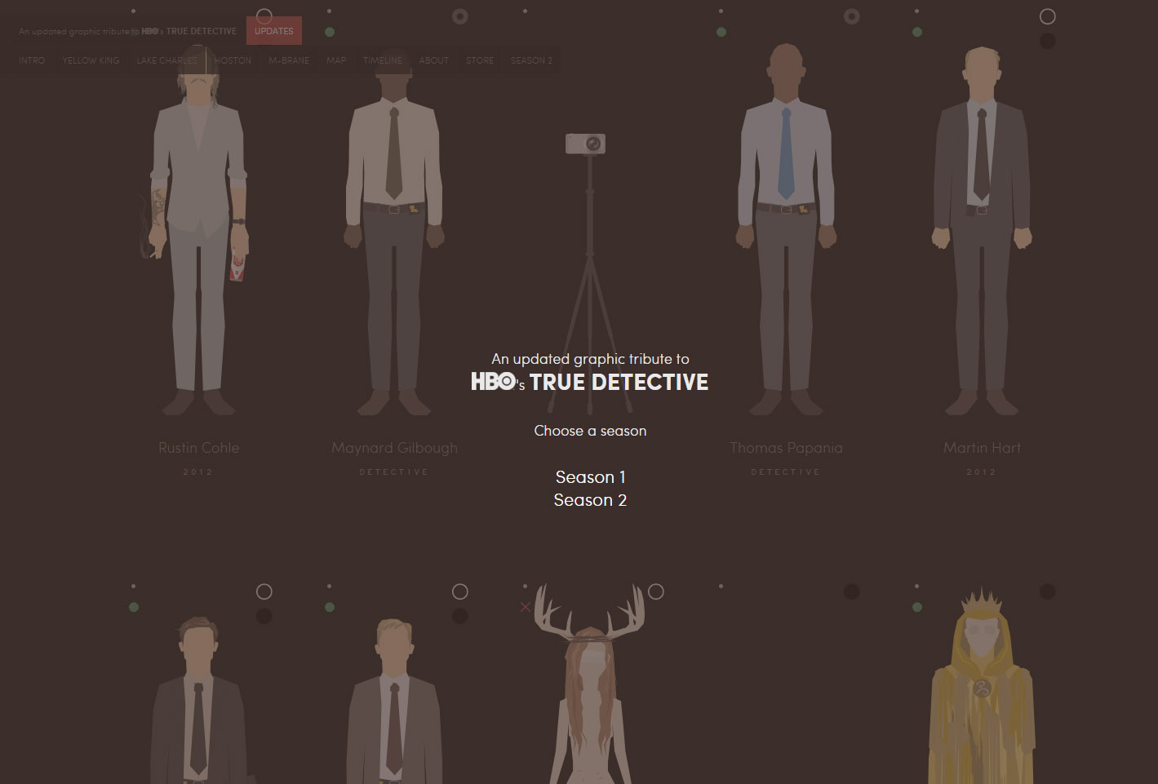Navigate to HOSTON section
This screenshot has width=1158, height=784.
[x=233, y=60]
